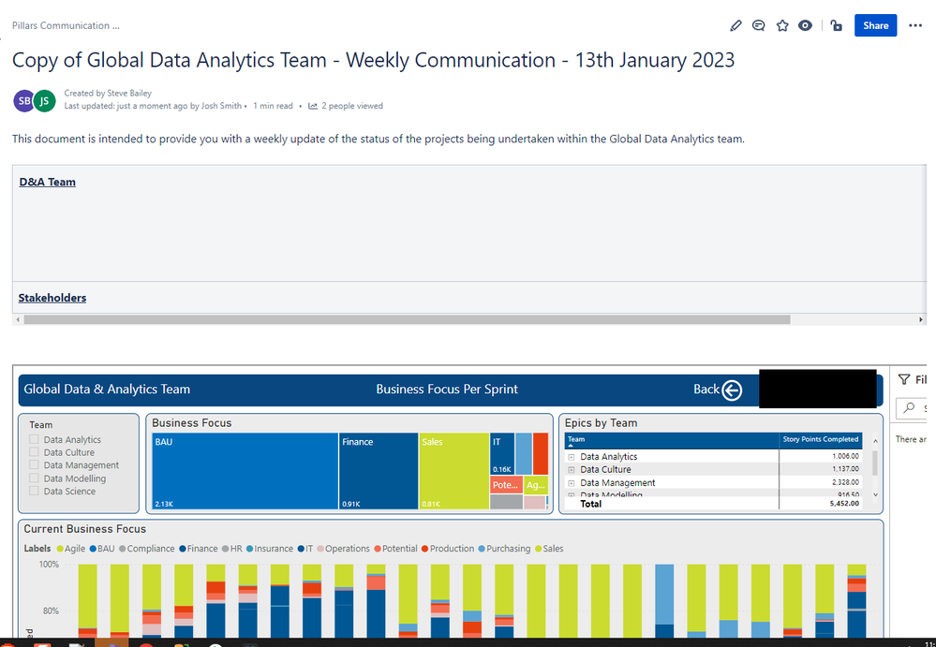The image size is (936, 647).
Task: Sort by Story Points Completed header
Action: (820, 439)
